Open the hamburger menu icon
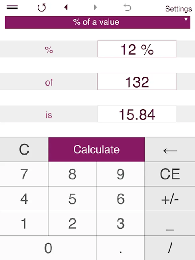 [x=12, y=7]
